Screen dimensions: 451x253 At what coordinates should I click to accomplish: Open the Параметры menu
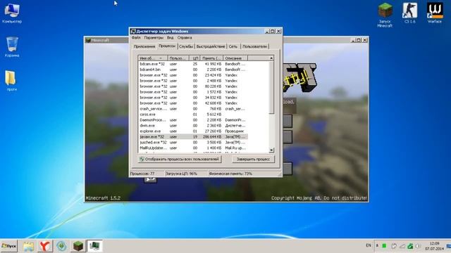(154, 37)
